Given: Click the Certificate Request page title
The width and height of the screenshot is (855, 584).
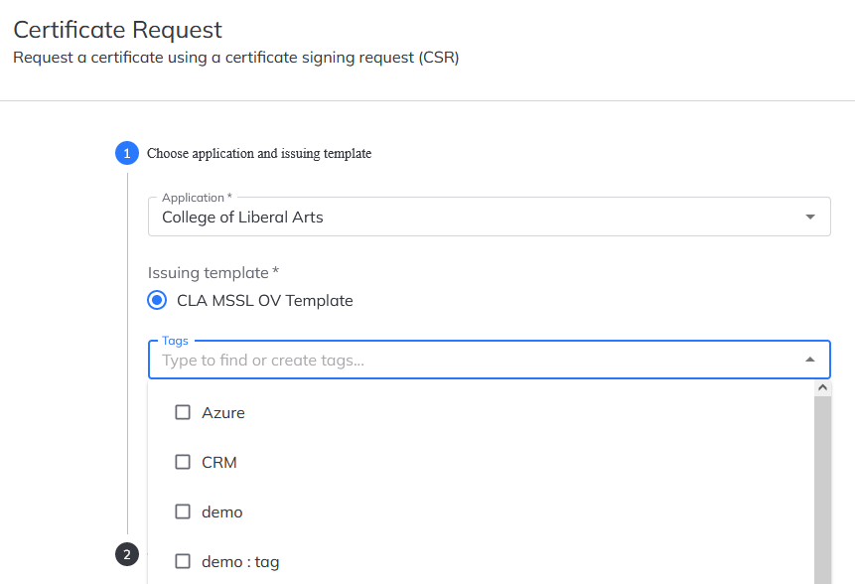Looking at the screenshot, I should [x=117, y=30].
